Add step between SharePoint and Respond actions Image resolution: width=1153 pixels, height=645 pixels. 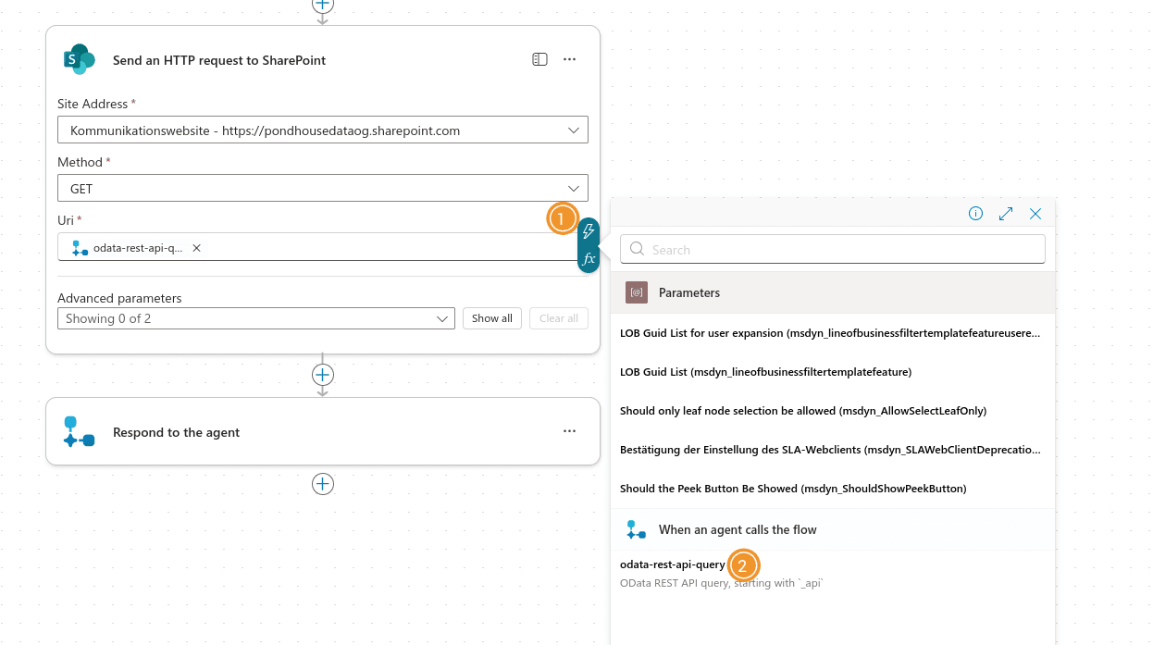(322, 375)
